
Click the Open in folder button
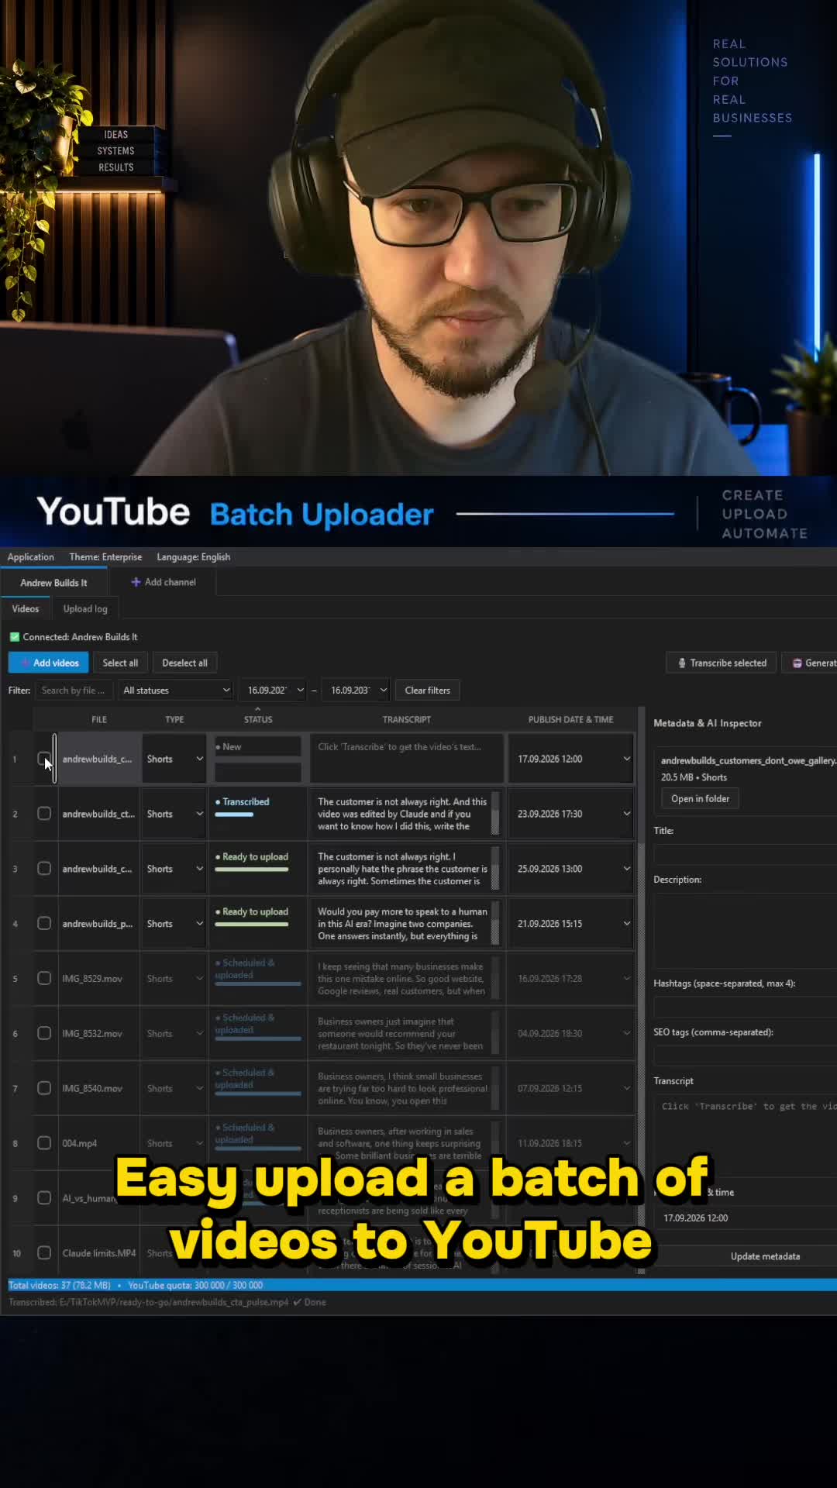click(700, 799)
